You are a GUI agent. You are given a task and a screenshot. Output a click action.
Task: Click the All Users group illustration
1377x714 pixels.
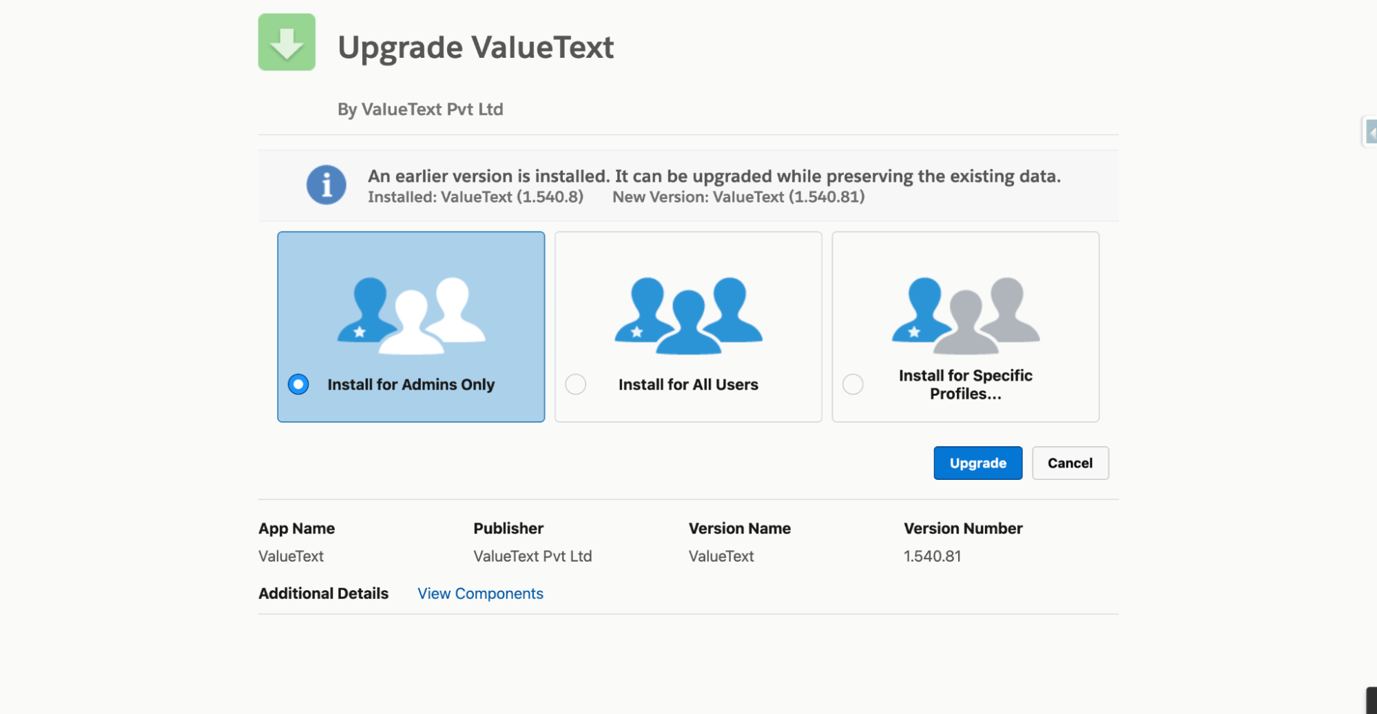tap(688, 315)
